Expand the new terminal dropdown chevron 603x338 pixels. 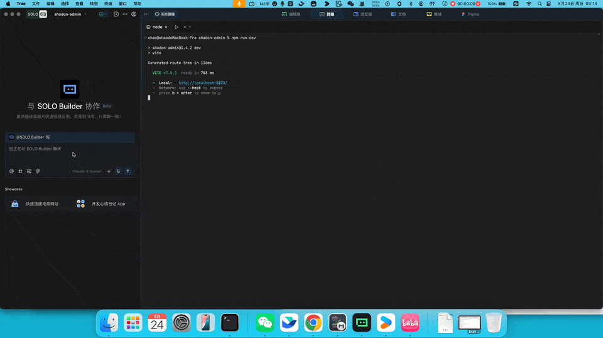tap(190, 27)
